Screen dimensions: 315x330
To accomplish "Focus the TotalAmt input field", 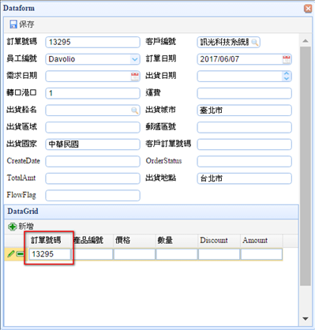I will pyautogui.click(x=92, y=178).
